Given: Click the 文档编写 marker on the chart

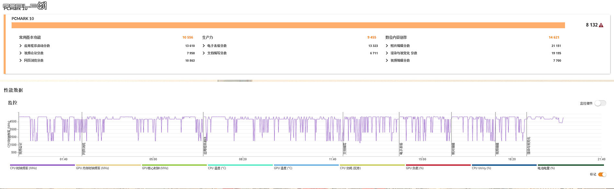Looking at the screenshot, I should click(345, 149).
